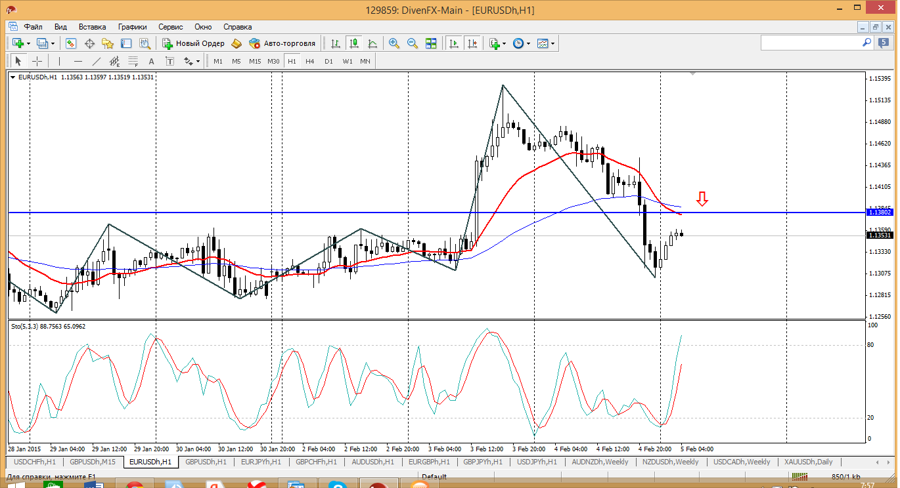This screenshot has height=488, width=900.
Task: Open the Market Watch window icon
Action: [71, 43]
